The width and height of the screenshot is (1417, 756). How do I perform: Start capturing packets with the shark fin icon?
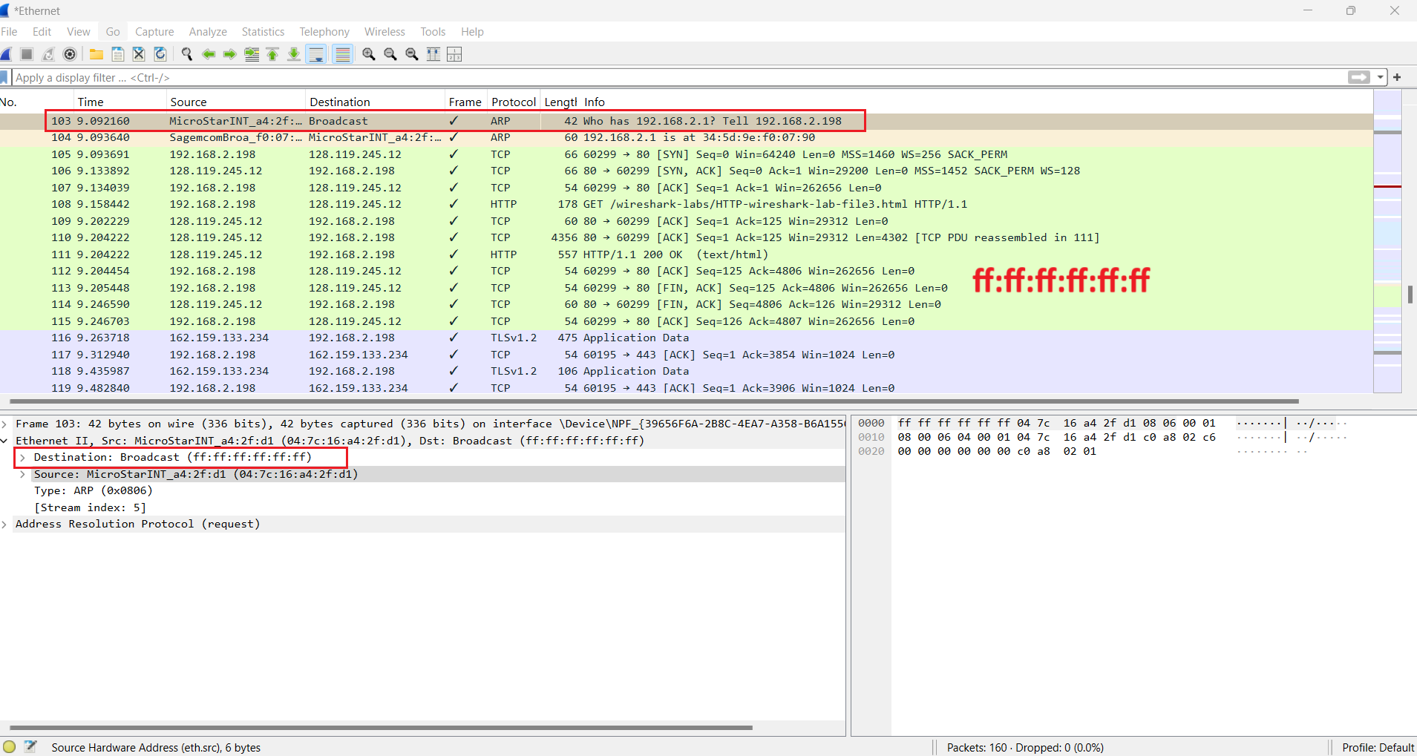coord(6,54)
